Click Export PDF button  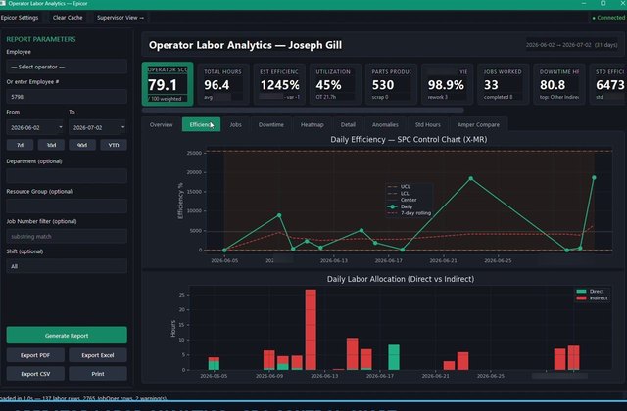pos(35,355)
